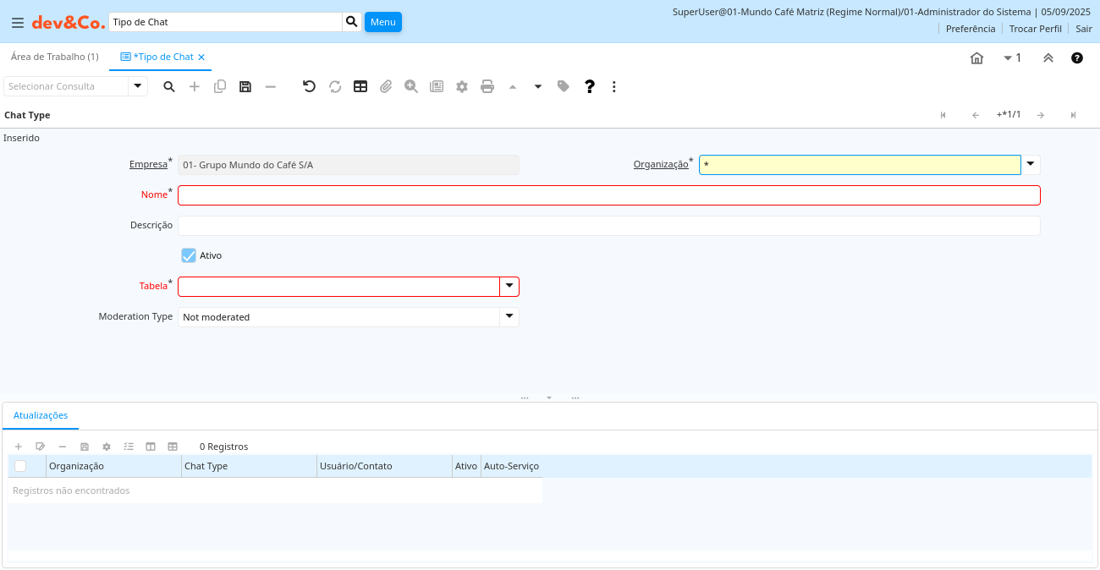Screen dimensions: 1100x570
Task: Select the Atualizações detail tab
Action: (x=41, y=415)
